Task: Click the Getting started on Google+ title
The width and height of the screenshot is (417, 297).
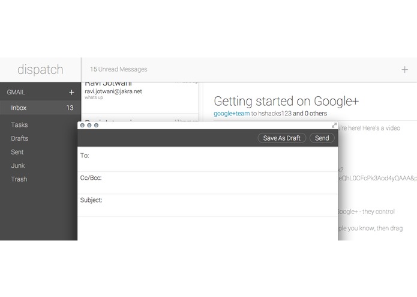Action: (x=286, y=102)
